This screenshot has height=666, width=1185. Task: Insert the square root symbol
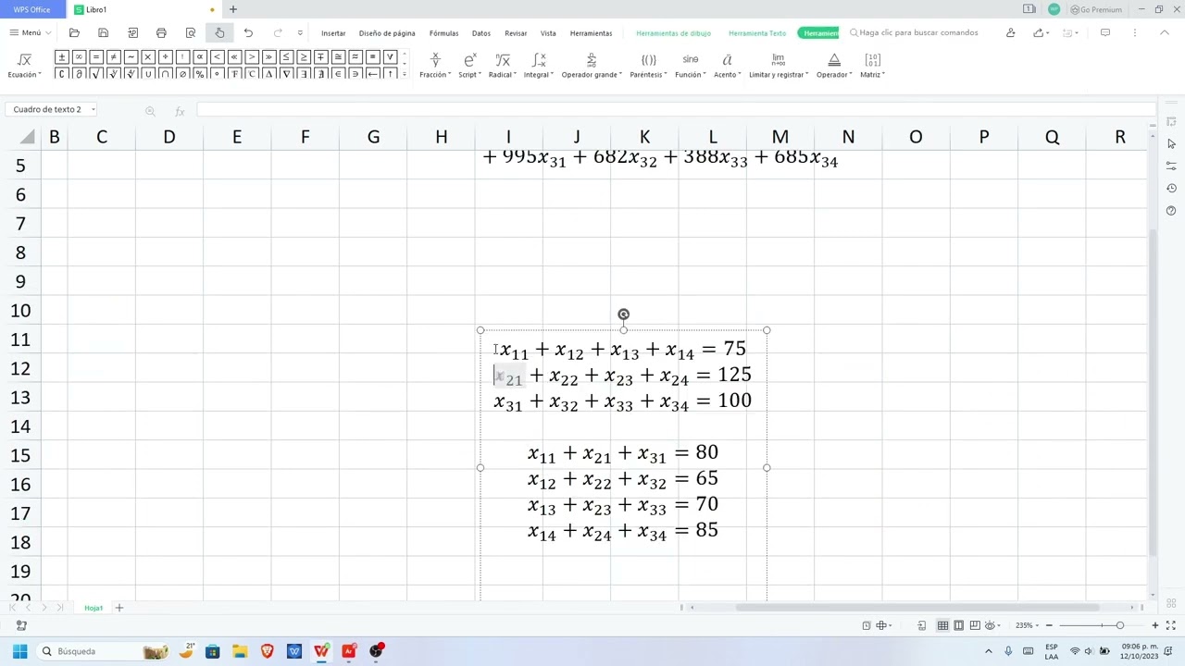pyautogui.click(x=95, y=74)
